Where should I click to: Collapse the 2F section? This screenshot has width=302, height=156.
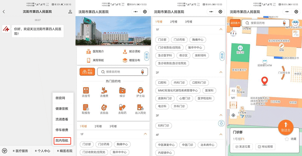coord(221,72)
